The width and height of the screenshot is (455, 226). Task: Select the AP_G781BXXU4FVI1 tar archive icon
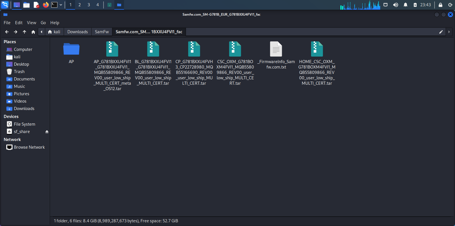click(x=112, y=49)
